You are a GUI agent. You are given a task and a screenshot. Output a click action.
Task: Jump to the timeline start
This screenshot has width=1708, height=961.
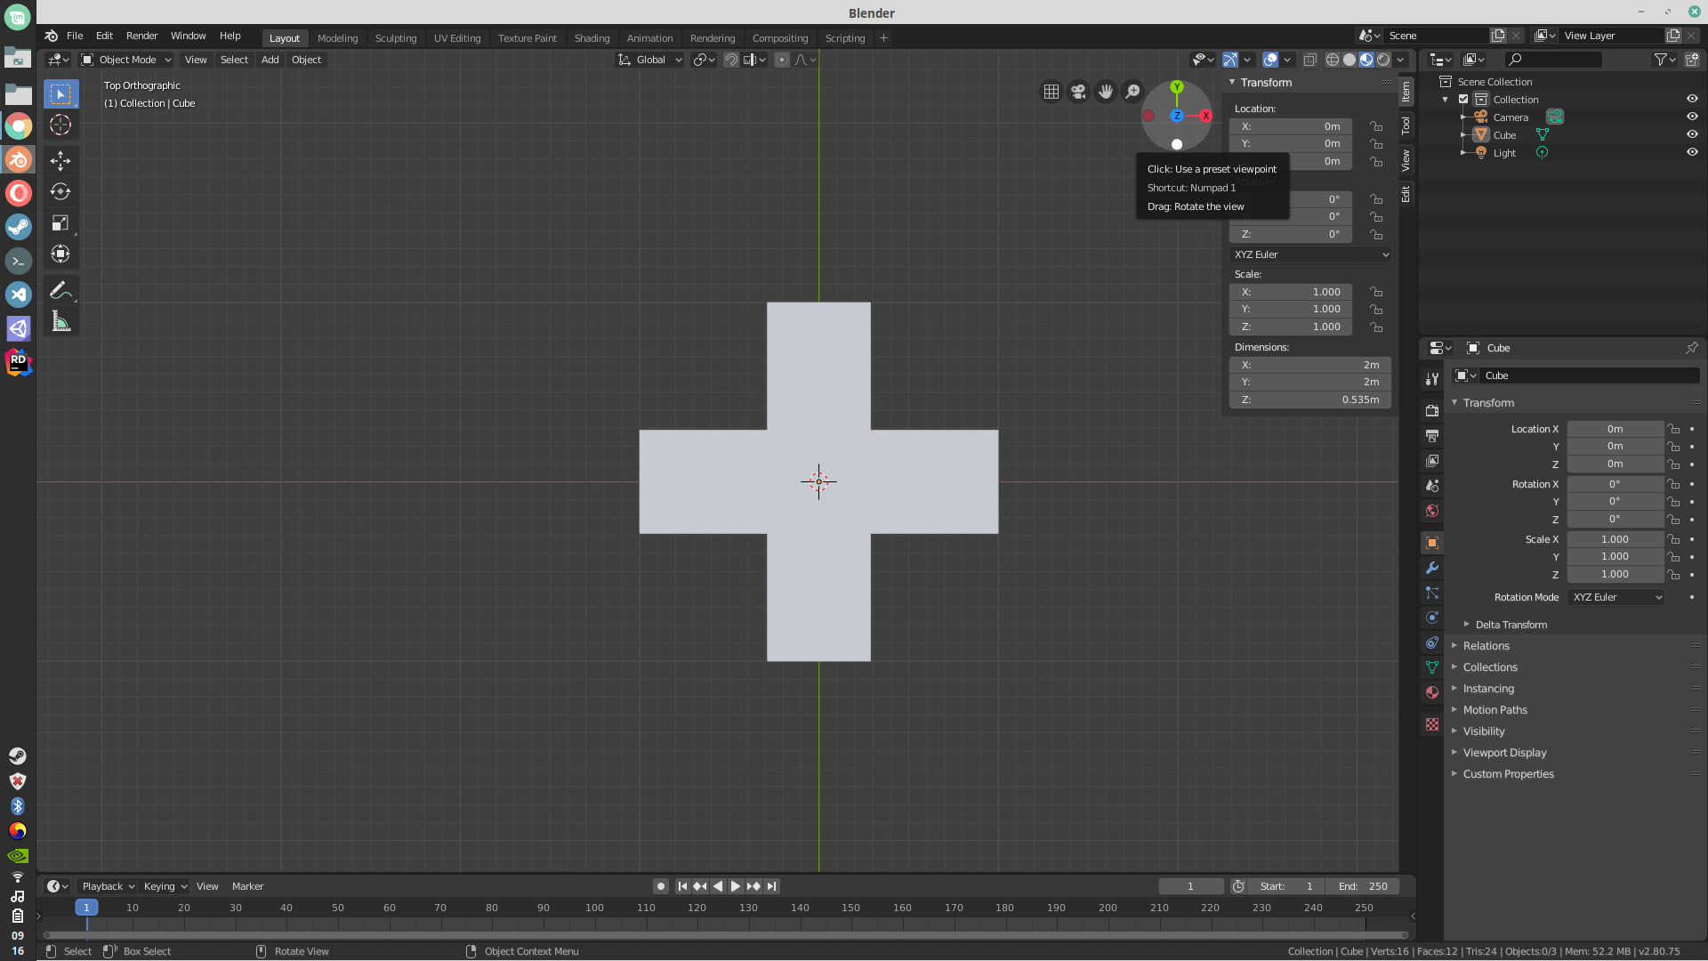click(682, 886)
